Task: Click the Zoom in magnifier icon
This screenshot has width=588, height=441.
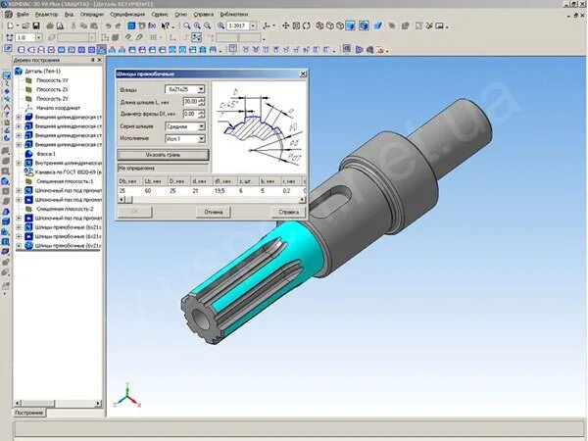Action: pos(197,25)
